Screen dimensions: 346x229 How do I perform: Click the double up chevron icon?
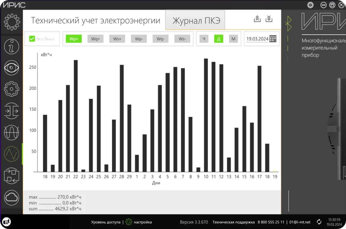257,19
